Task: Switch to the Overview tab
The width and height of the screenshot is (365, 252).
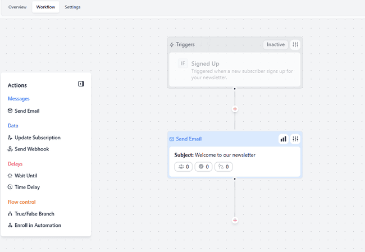Action: pos(17,7)
